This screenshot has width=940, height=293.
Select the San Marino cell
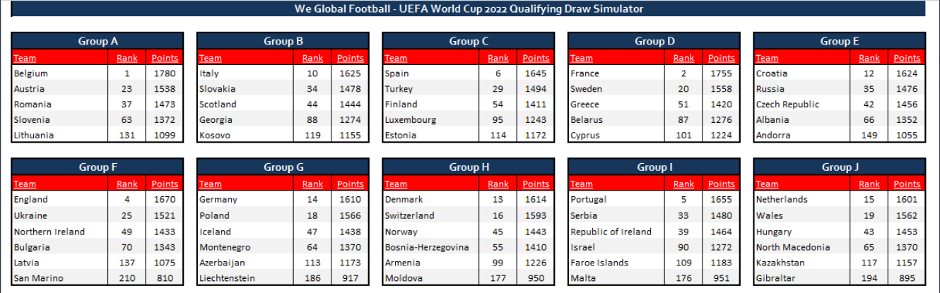pyautogui.click(x=38, y=278)
